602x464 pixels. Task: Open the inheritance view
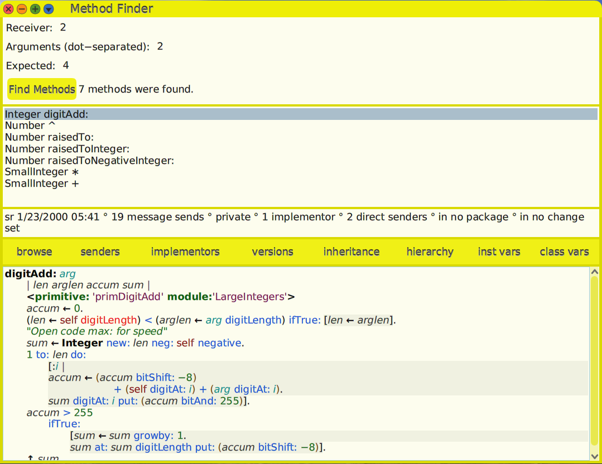[351, 252]
